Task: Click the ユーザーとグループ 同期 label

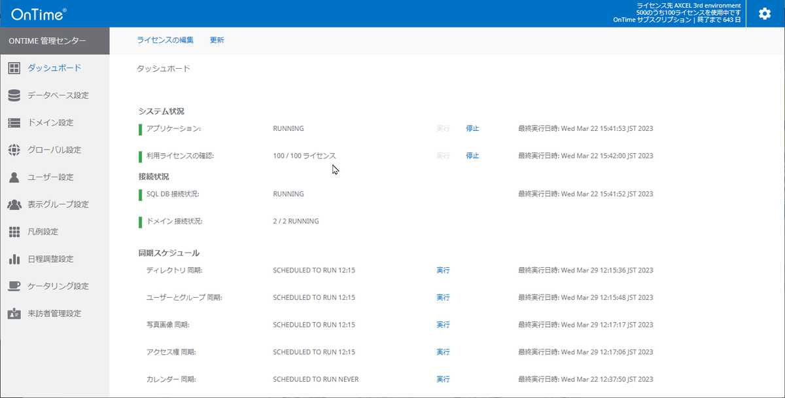Action: (184, 298)
